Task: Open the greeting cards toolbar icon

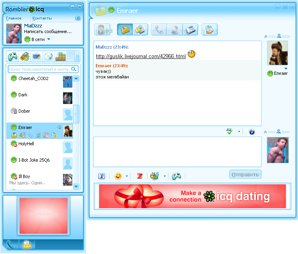Action: [x=36, y=56]
